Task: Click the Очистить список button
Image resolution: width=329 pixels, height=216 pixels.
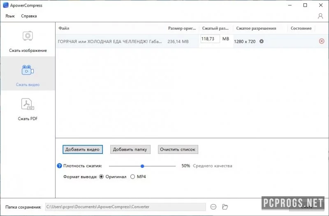Action: pos(178,149)
